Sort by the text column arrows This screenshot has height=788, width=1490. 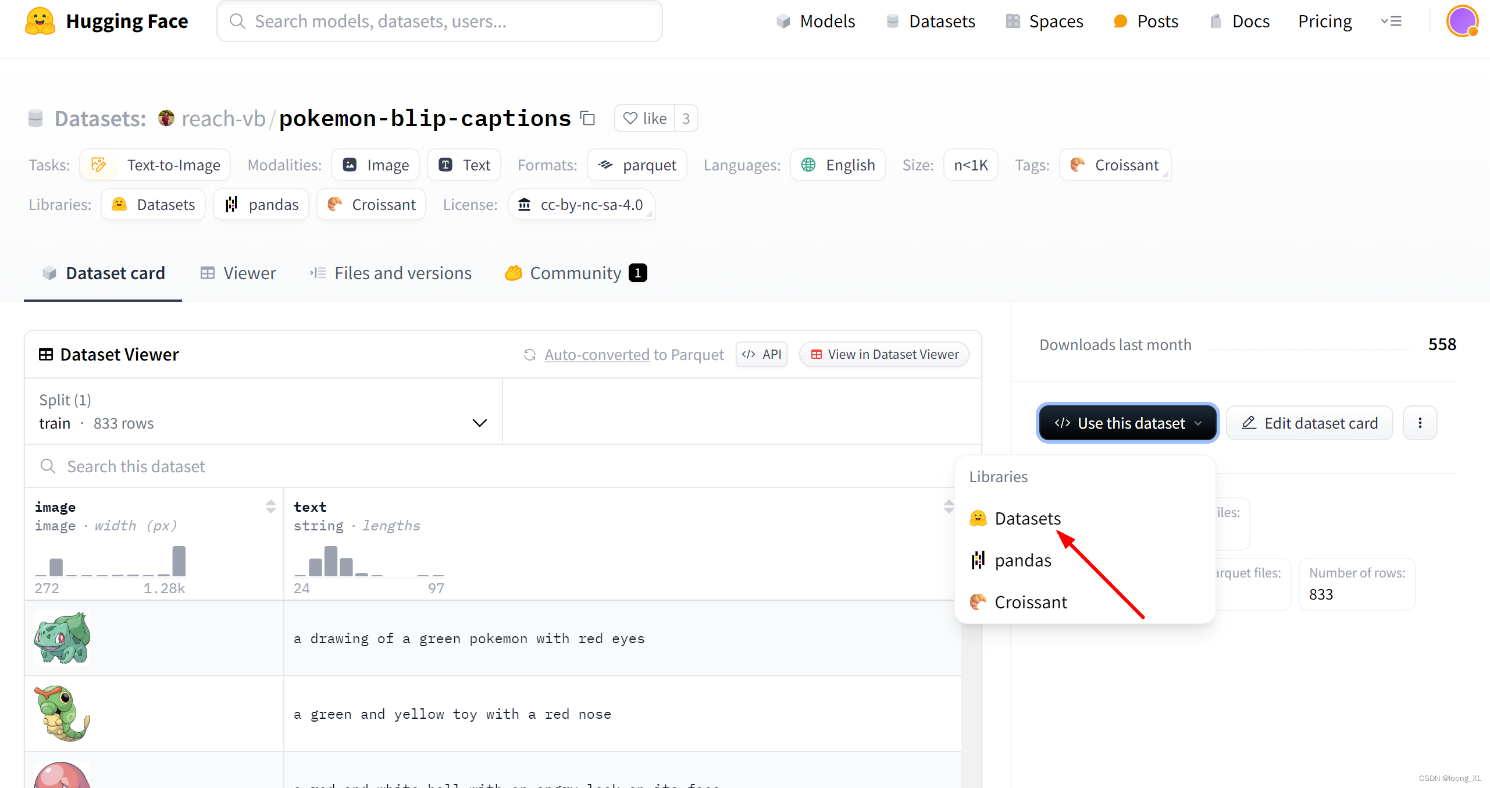pyautogui.click(x=949, y=507)
